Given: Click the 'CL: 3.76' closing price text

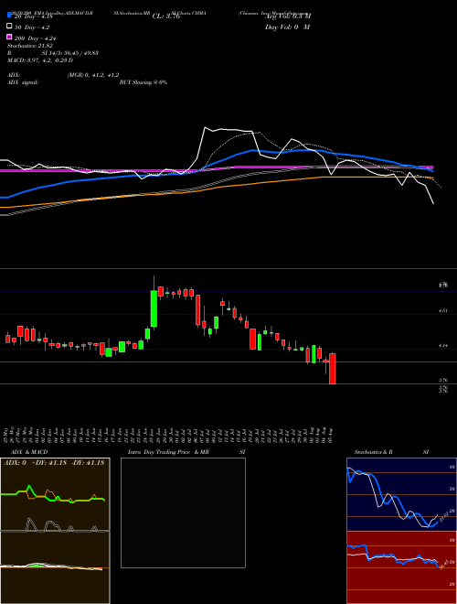Looking at the screenshot, I should 166,16.
